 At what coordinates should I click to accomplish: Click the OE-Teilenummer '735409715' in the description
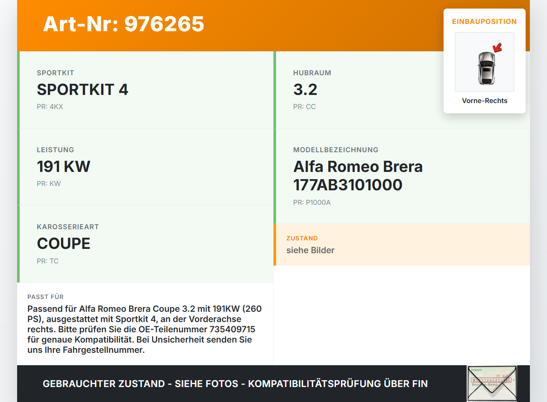click(x=233, y=329)
